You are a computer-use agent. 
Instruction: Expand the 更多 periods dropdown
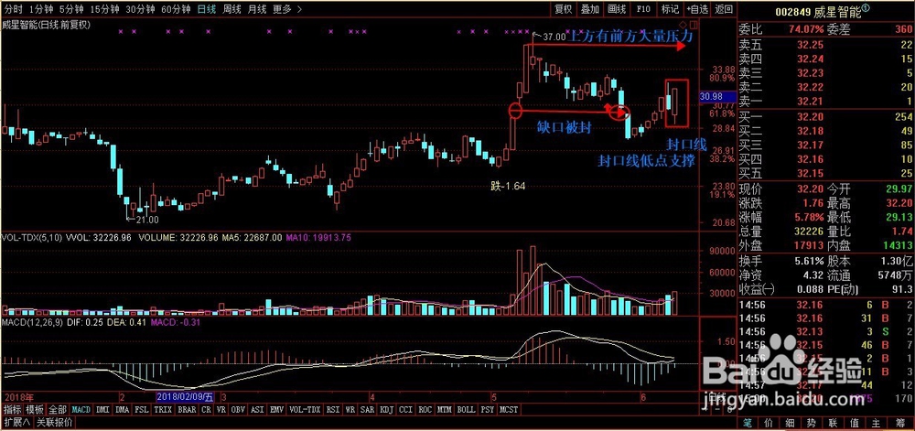click(x=286, y=9)
